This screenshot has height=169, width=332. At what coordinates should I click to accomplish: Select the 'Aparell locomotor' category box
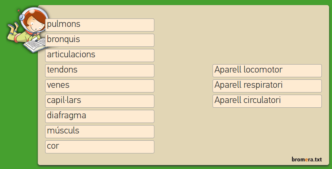267,71
